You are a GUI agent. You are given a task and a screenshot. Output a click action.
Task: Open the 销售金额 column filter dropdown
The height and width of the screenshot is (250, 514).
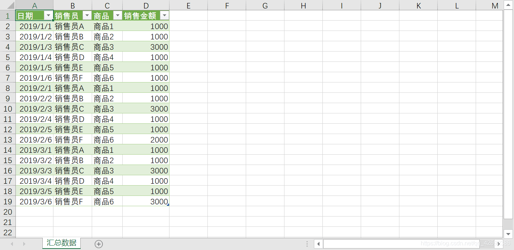click(x=164, y=15)
